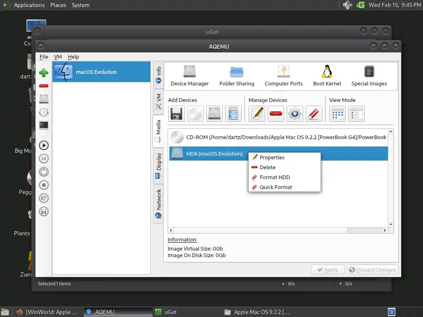
Task: Select the CD-ROM device entry
Action: 278,137
